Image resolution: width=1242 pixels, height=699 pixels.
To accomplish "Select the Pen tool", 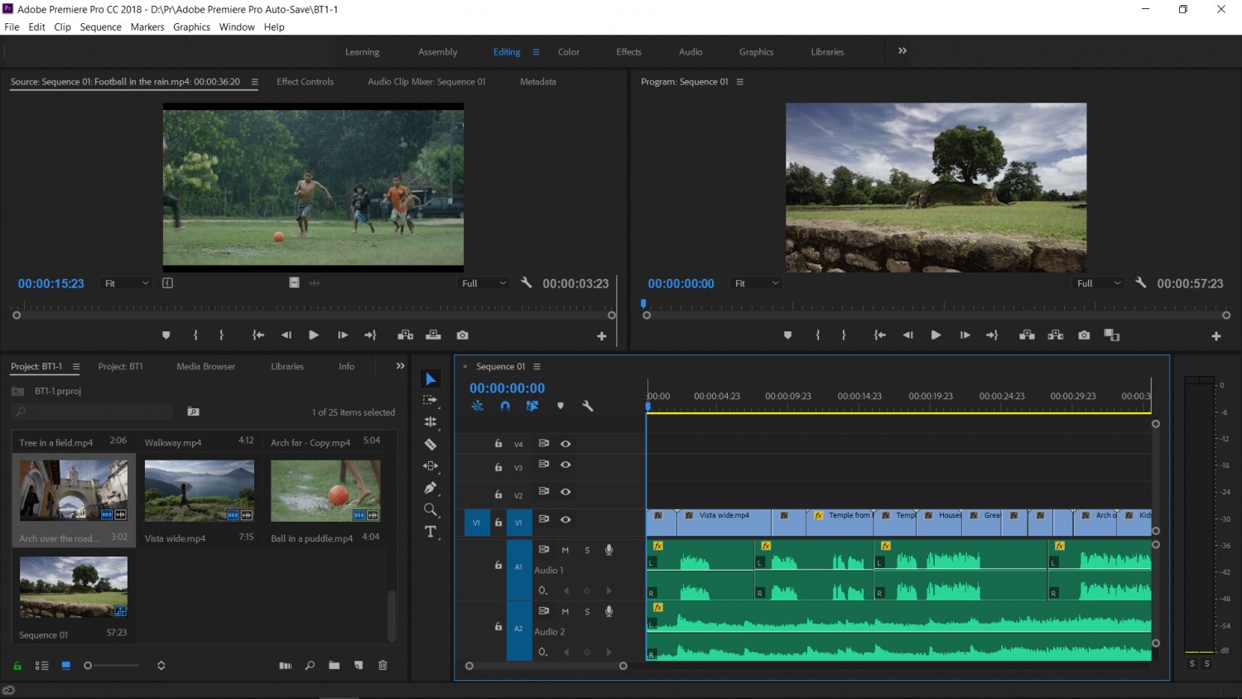I will pyautogui.click(x=431, y=488).
